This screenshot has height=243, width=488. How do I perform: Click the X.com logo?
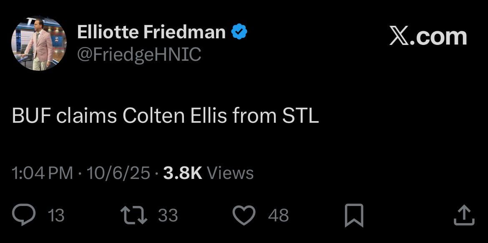click(x=428, y=37)
